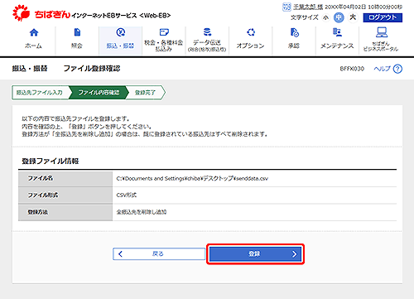Open the ホーム home icon

(x=34, y=32)
